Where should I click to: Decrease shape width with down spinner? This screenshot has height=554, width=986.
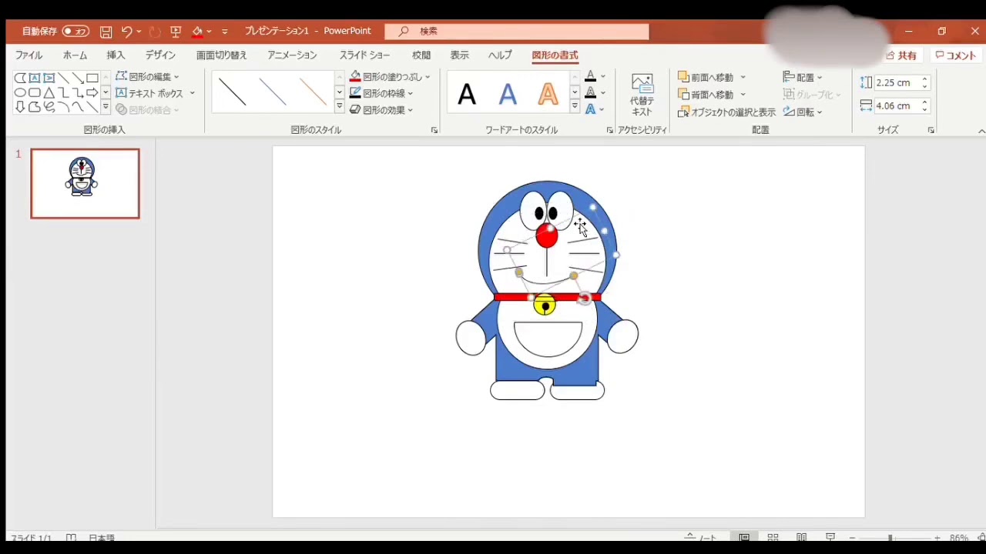[x=925, y=109]
